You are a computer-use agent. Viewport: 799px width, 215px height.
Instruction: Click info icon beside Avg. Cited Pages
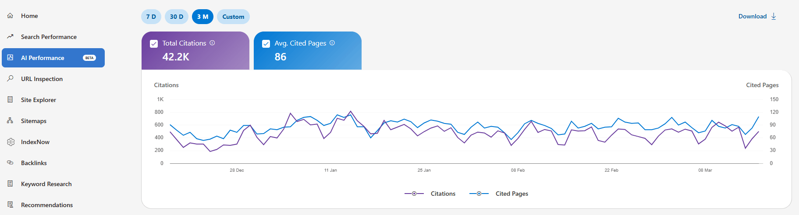332,43
